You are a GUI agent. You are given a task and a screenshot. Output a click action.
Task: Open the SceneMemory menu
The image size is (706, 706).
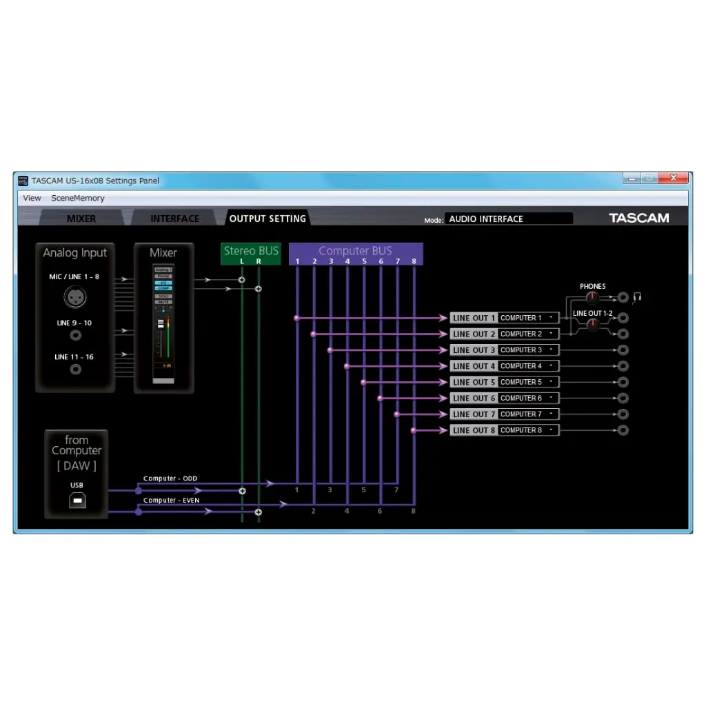point(78,199)
